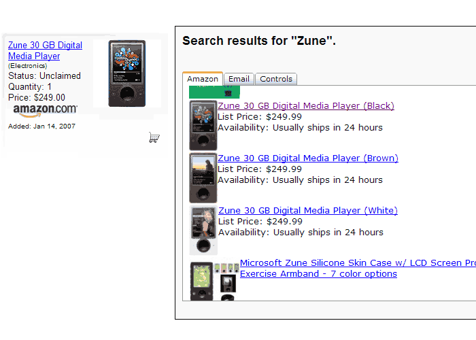This screenshot has width=476, height=340.
Task: Click the Black Zune thumbnail in results
Action: [203, 125]
